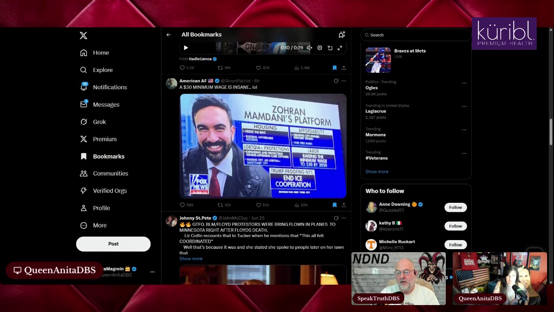The width and height of the screenshot is (554, 312).
Task: Expand trends with Show more
Action: pyautogui.click(x=377, y=172)
